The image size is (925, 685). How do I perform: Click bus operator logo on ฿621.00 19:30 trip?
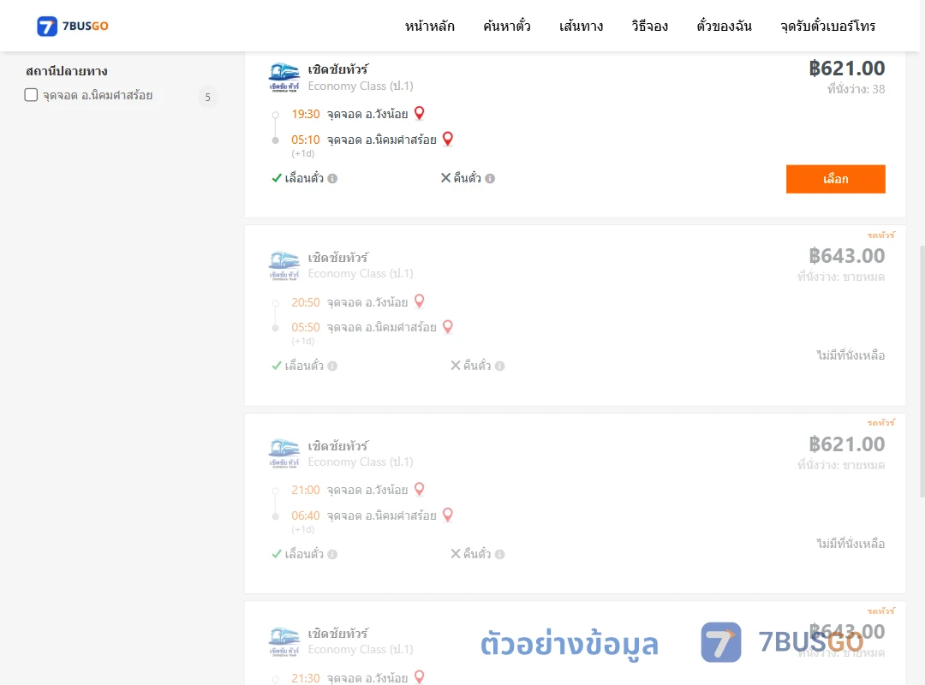[x=284, y=77]
